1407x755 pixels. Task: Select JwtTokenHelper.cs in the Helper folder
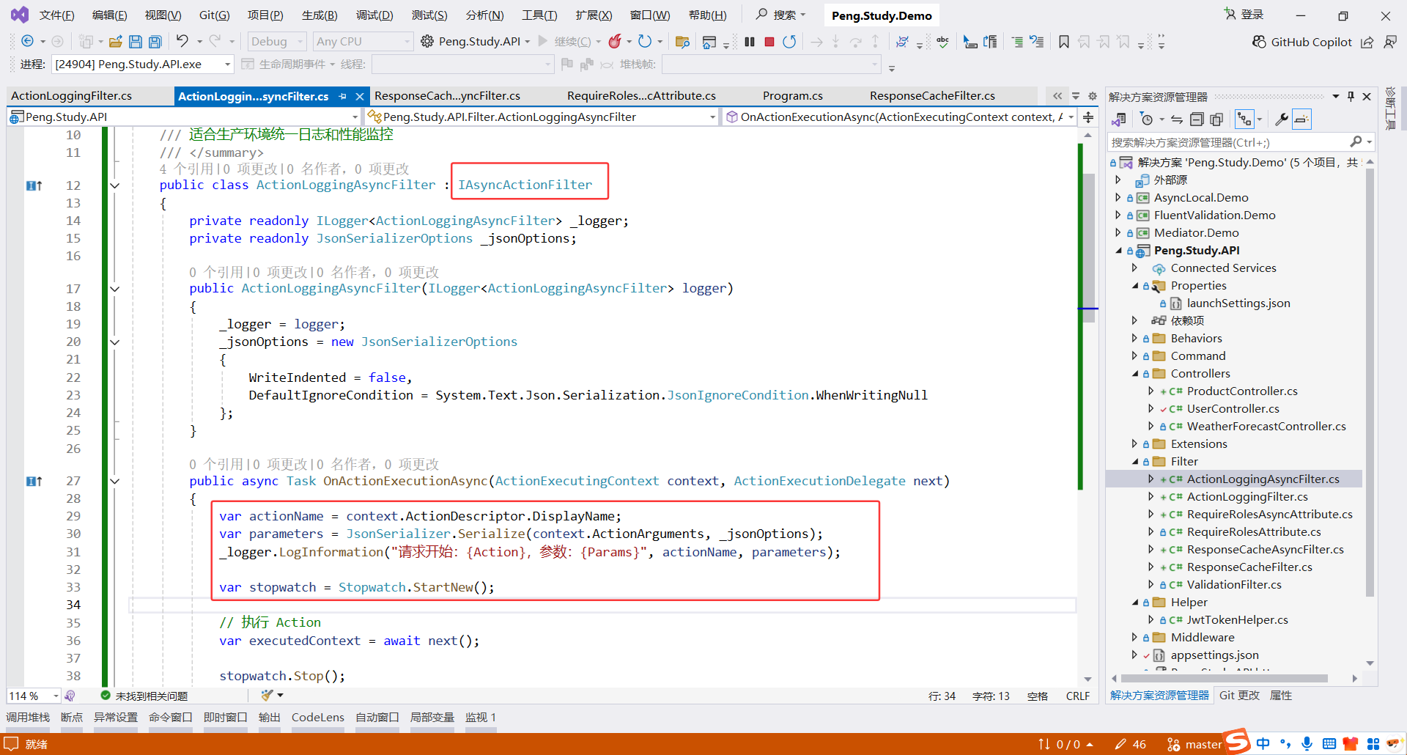[x=1237, y=620]
